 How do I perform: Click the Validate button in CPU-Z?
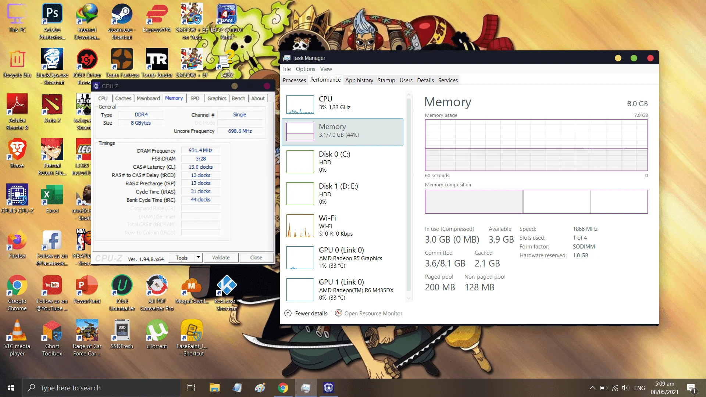(221, 257)
